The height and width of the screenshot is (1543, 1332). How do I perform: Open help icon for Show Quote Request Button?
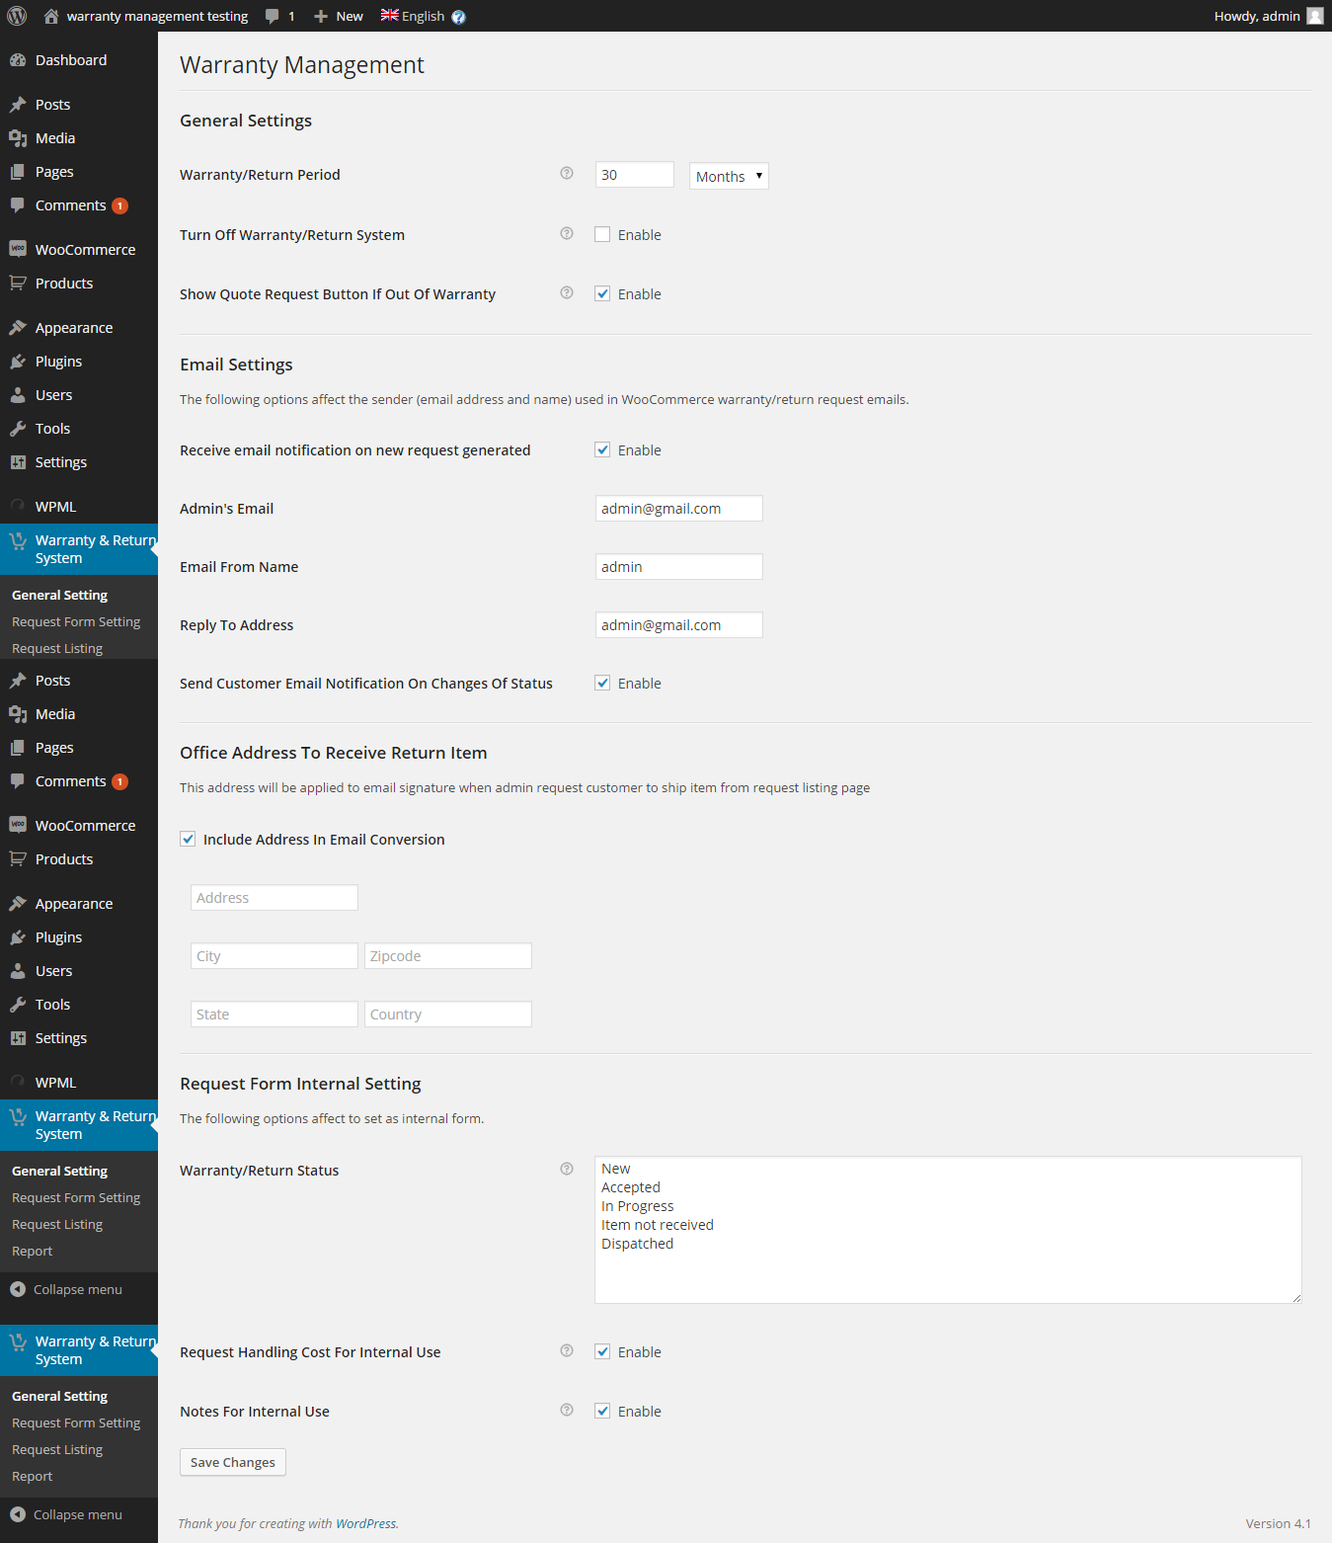pos(567,292)
